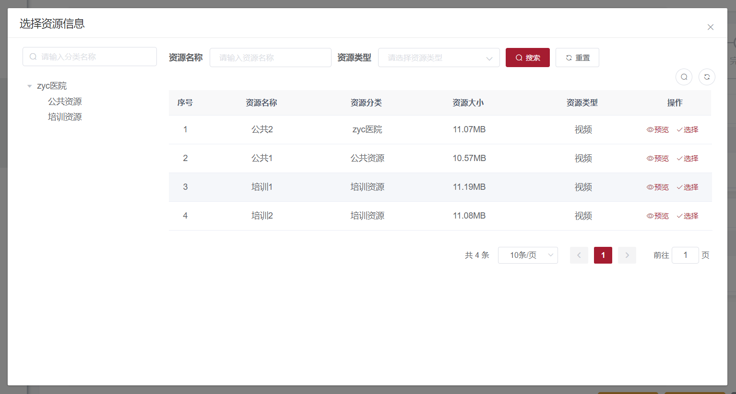Click the 培训2 resource name cell
736x394 pixels.
click(262, 216)
